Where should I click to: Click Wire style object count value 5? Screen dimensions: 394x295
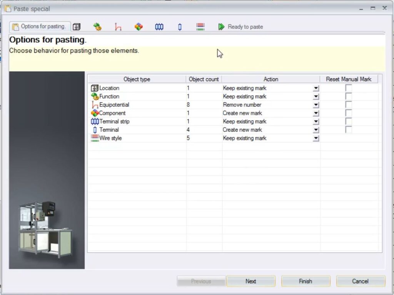(188, 138)
